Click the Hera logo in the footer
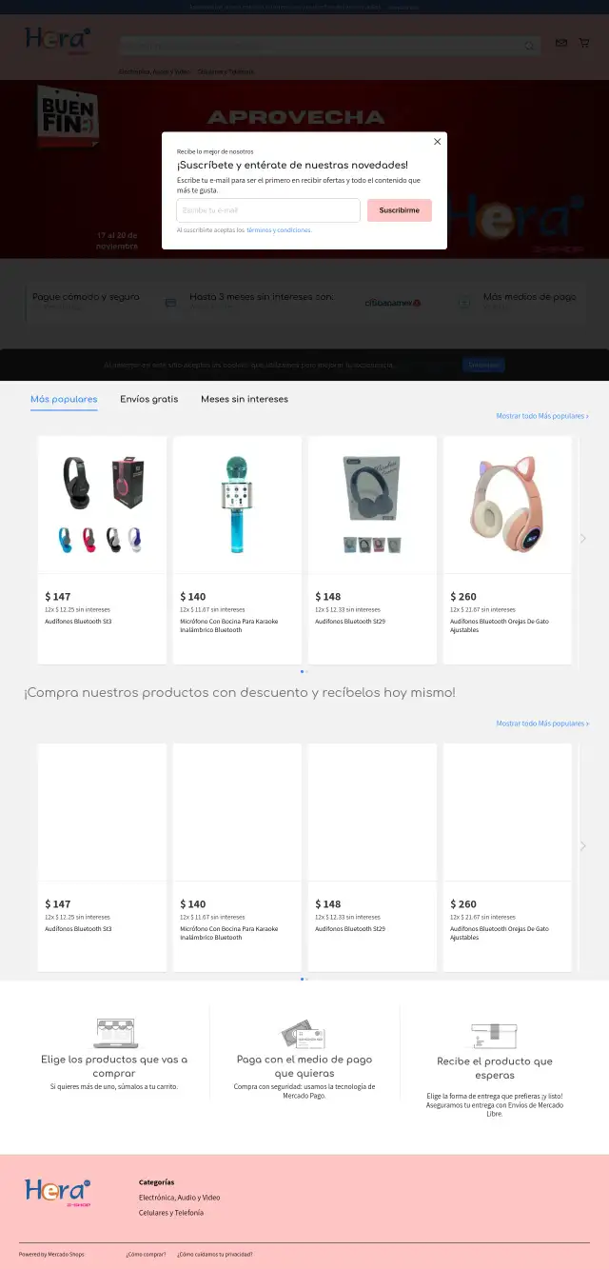 click(x=58, y=1193)
